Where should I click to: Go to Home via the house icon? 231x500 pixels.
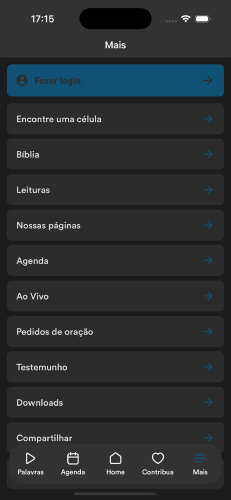click(115, 458)
